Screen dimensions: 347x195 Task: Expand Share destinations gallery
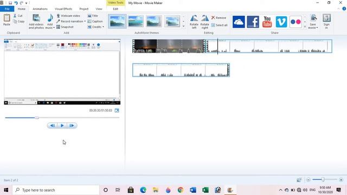pos(305,27)
